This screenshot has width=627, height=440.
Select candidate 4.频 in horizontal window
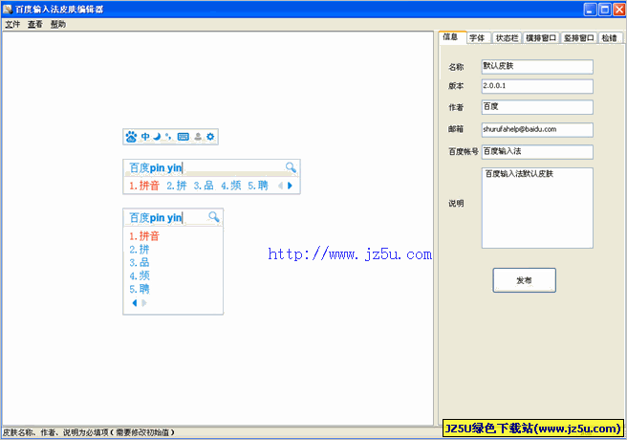231,186
